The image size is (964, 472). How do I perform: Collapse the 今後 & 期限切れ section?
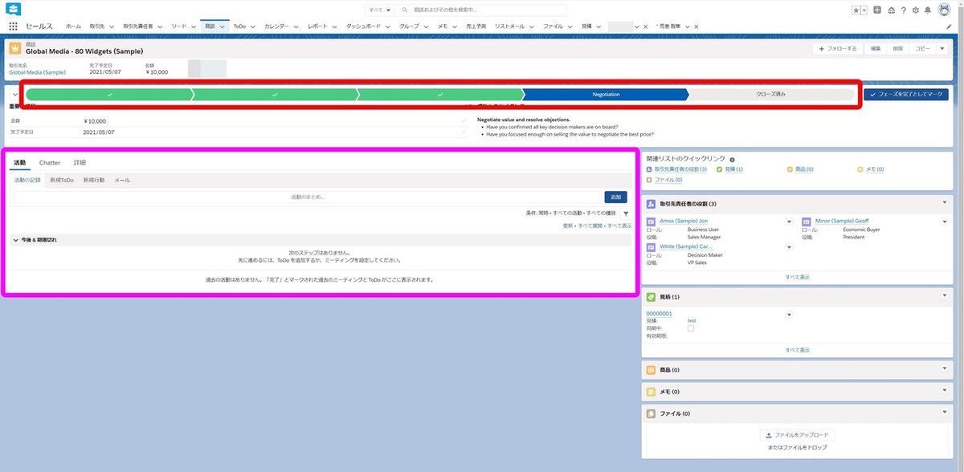pyautogui.click(x=14, y=239)
